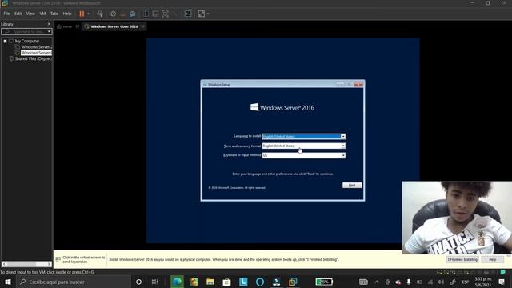Open the Snapshot Manager icon
The width and height of the screenshot is (512, 288).
tap(133, 14)
